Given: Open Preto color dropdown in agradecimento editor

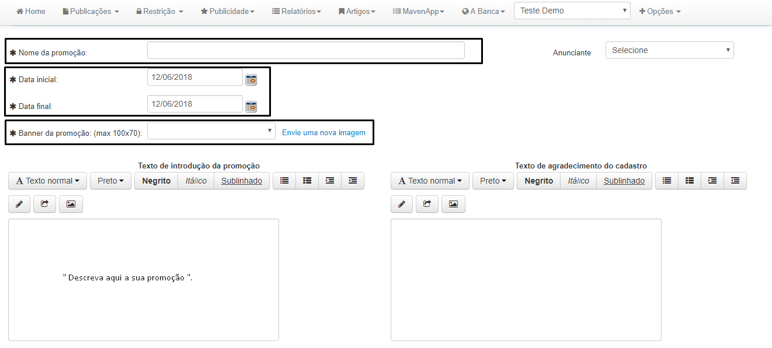Looking at the screenshot, I should tap(493, 181).
